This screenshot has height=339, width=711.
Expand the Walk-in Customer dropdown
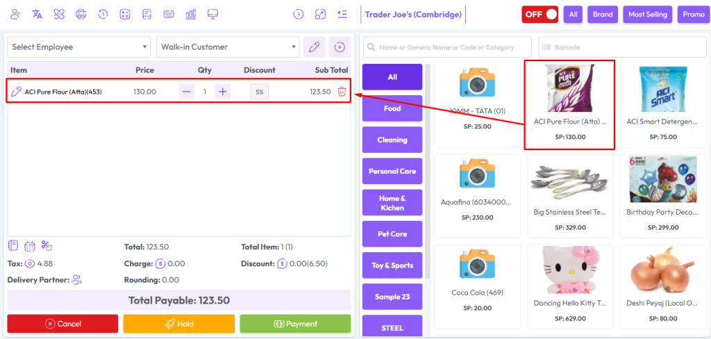click(228, 47)
